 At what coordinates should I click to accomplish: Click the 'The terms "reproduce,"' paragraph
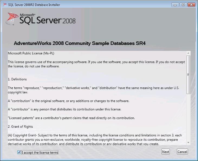(93, 90)
